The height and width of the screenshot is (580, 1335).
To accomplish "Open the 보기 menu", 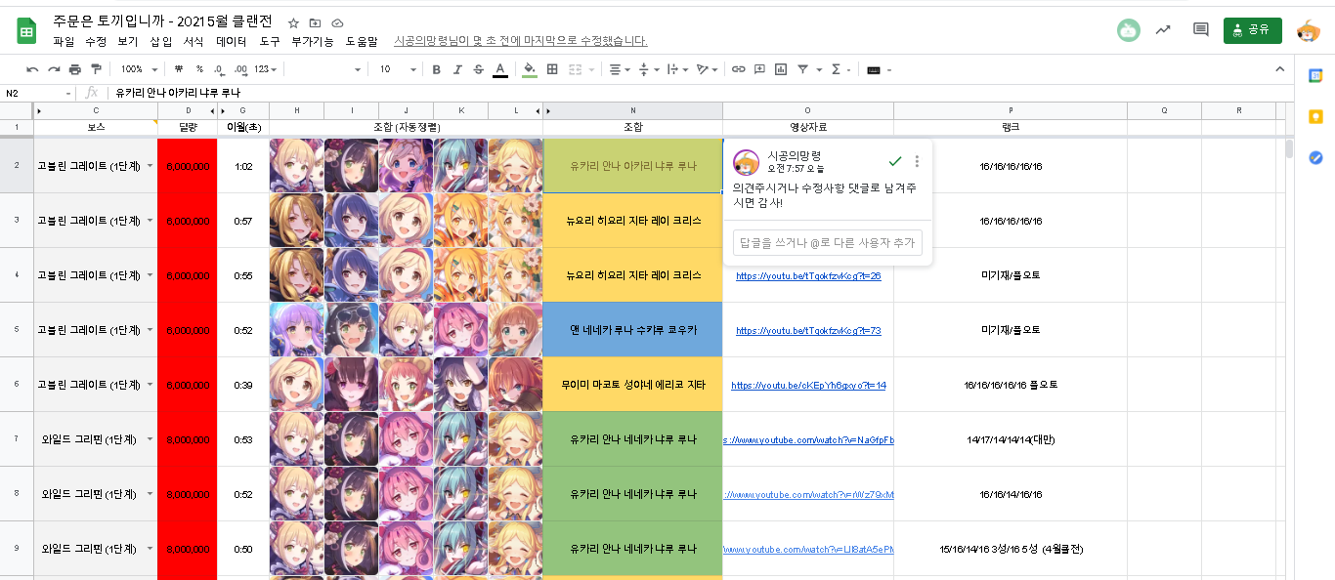I will pos(128,41).
